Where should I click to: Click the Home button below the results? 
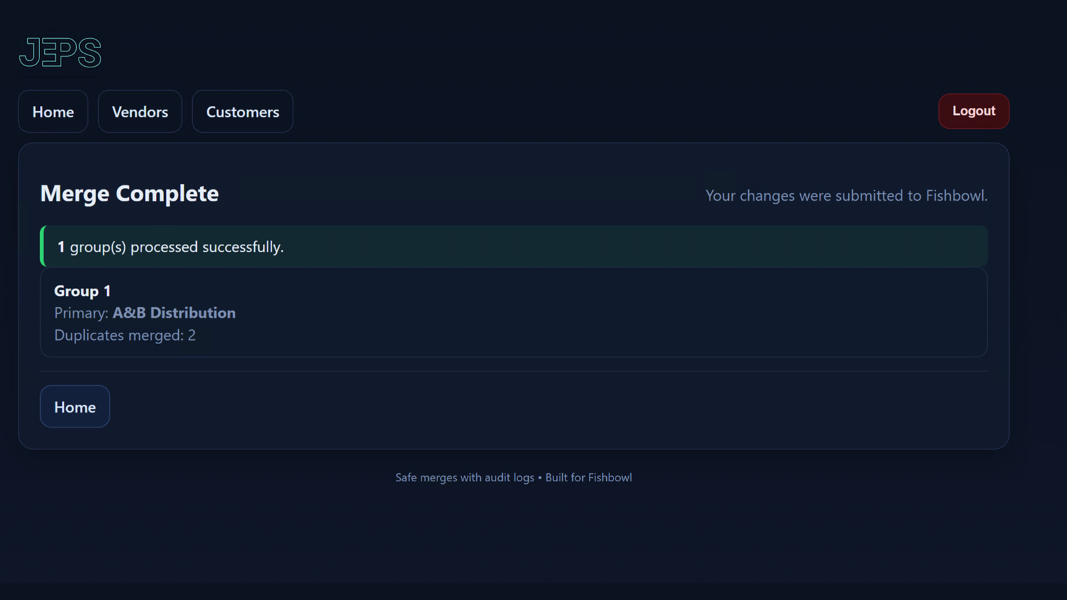(x=75, y=406)
